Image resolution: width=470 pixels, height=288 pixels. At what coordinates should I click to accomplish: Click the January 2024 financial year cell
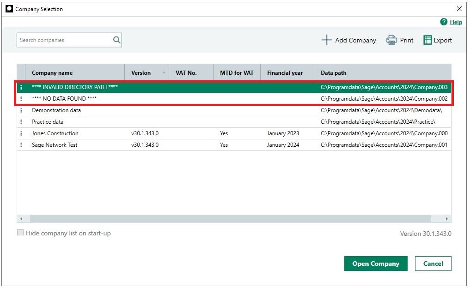pyautogui.click(x=283, y=145)
